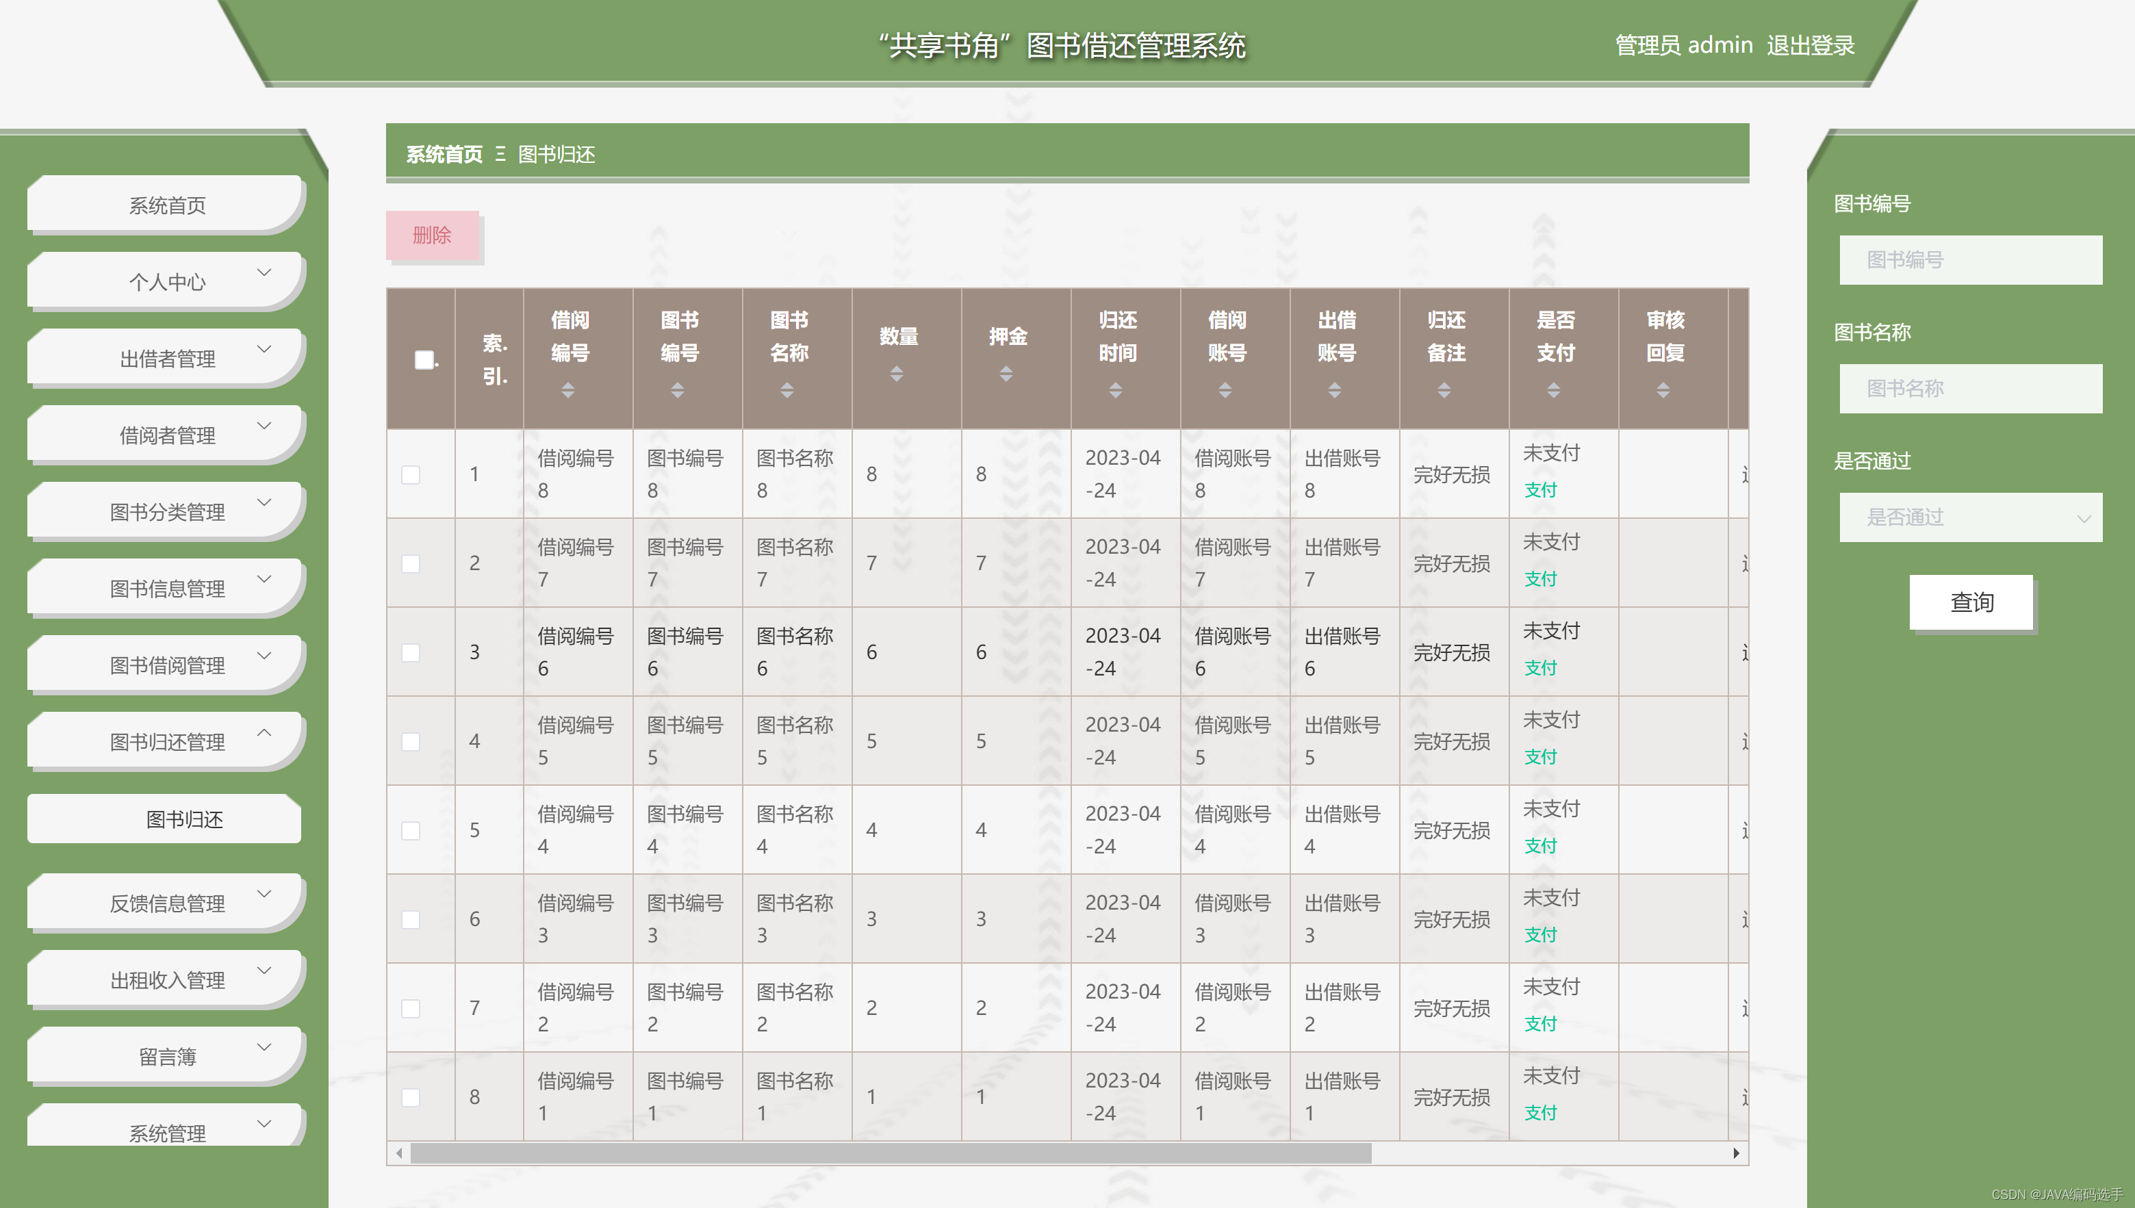Screen dimensions: 2135x1208
Task: Click the right arrow of horizontal scrollbar
Action: [x=1736, y=1153]
